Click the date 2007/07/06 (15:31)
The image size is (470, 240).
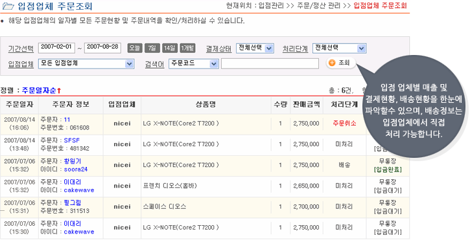19,207
